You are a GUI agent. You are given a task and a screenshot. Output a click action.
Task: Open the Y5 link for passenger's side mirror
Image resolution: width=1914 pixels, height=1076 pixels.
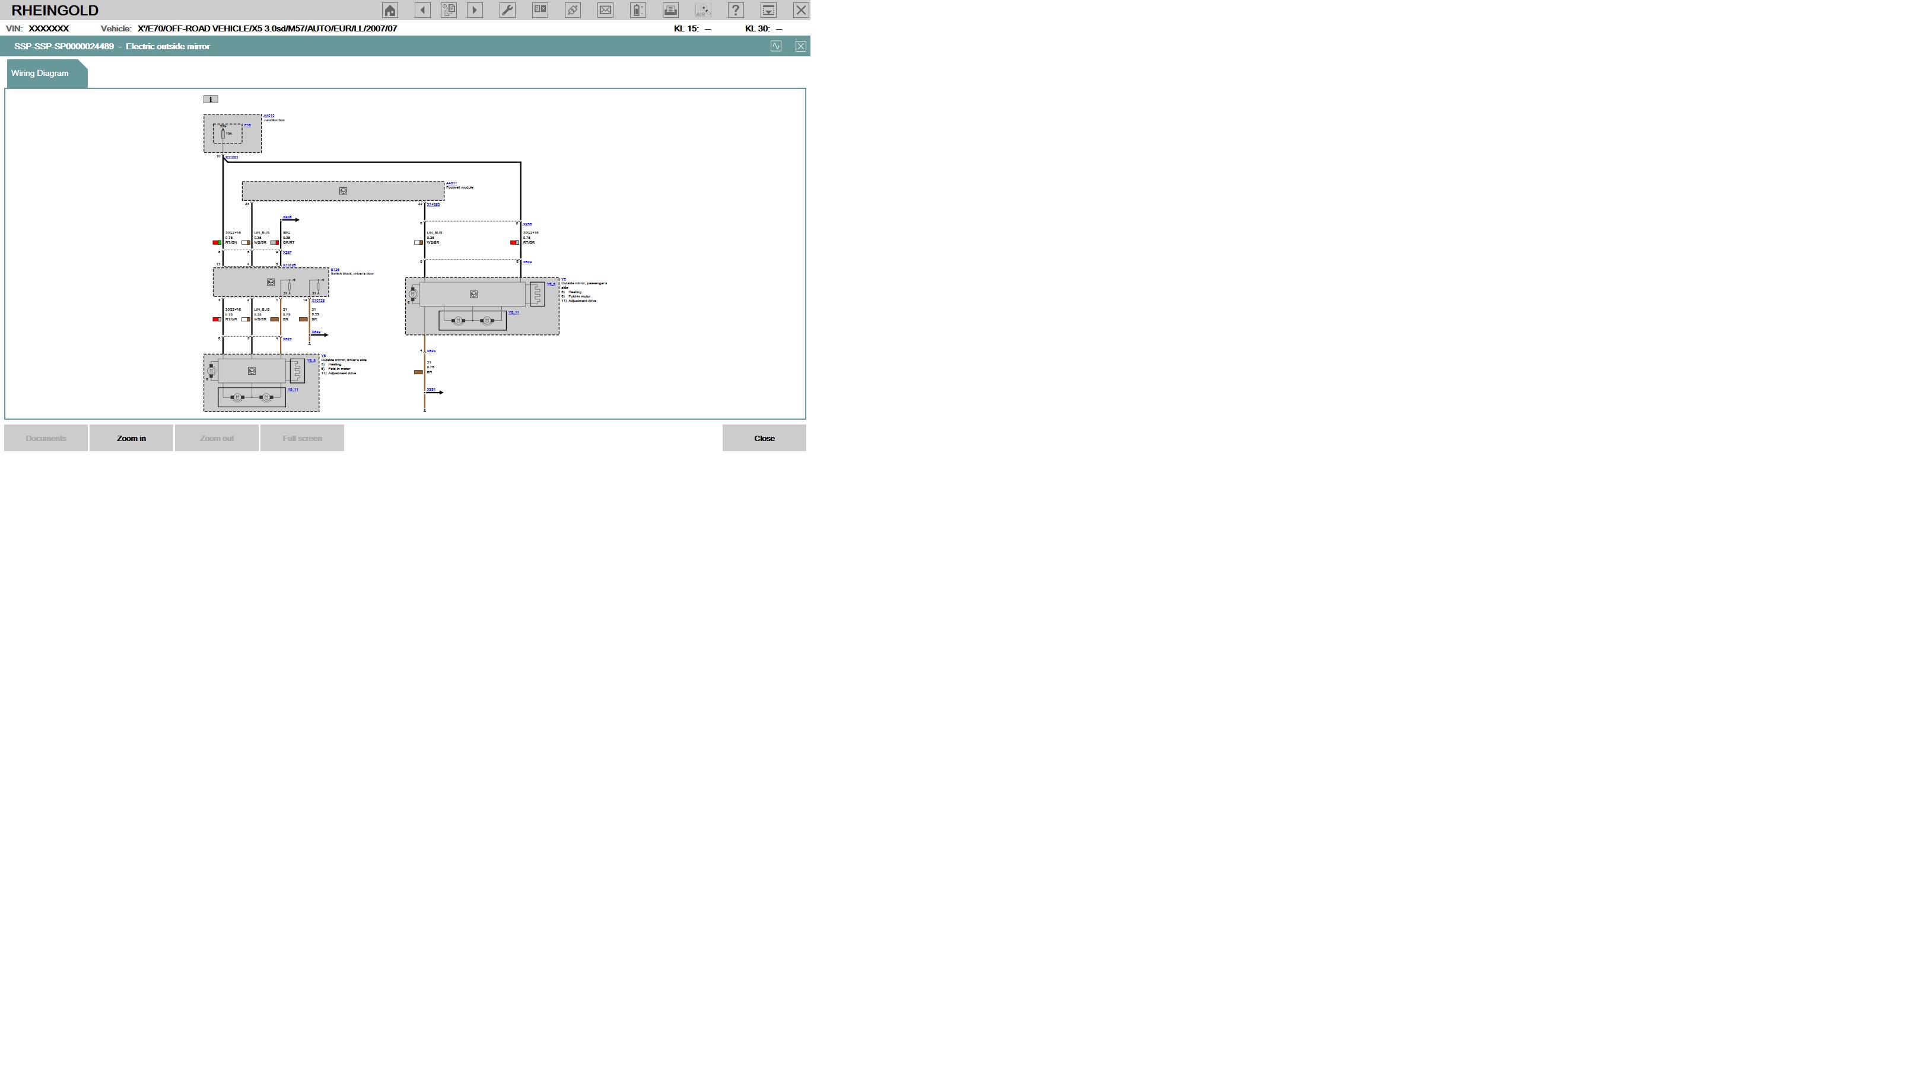(x=564, y=279)
